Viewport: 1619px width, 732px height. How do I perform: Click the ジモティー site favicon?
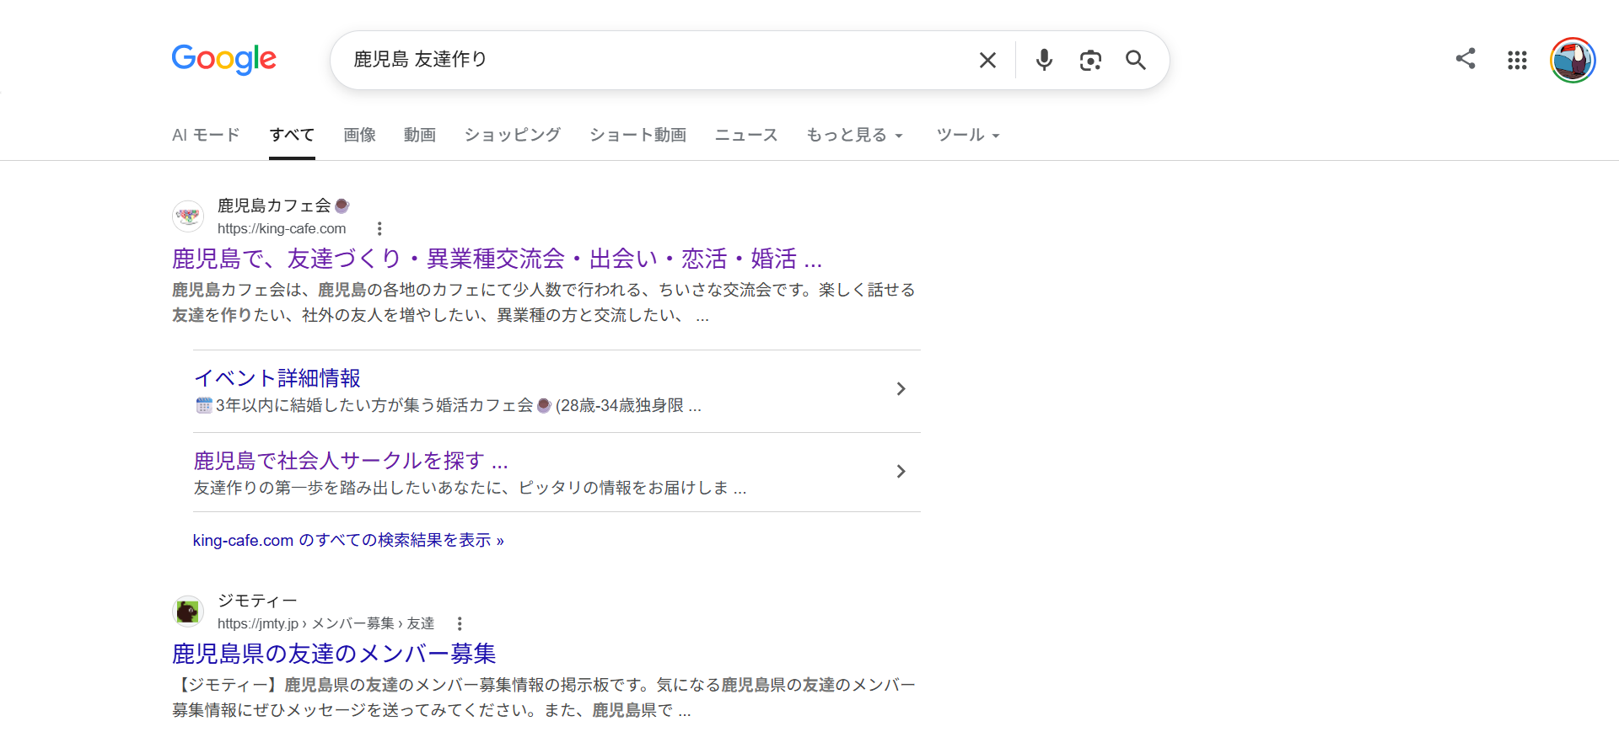188,612
